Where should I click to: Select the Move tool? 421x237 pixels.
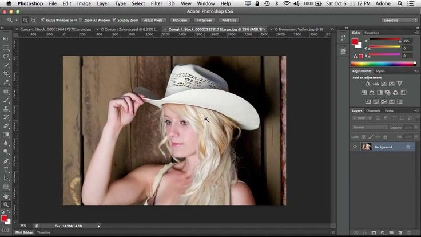(x=6, y=38)
